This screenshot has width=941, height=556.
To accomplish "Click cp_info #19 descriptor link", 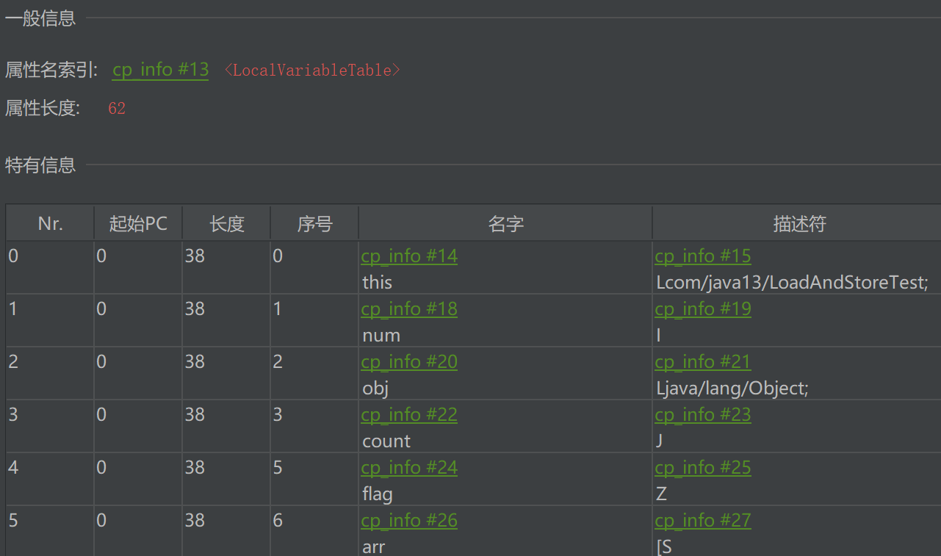I will pos(702,309).
